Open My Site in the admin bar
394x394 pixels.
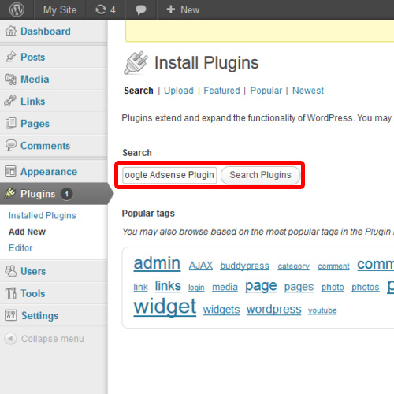pos(60,10)
